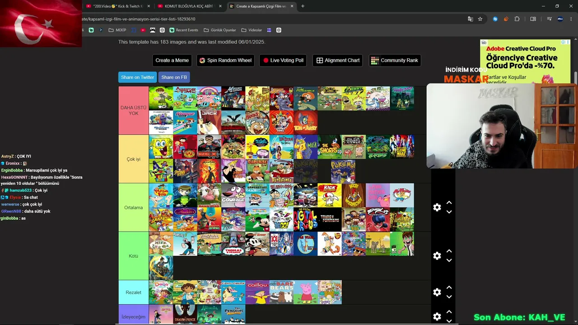Start a Live Voting Poll
This screenshot has width=578, height=325.
(x=283, y=60)
